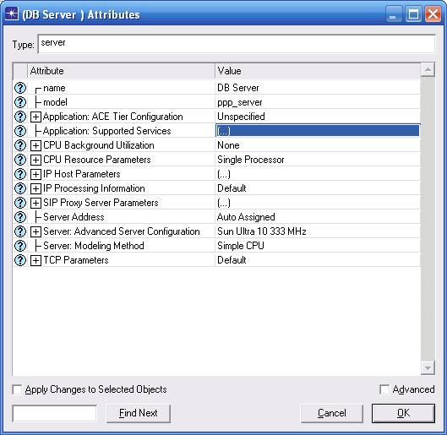The height and width of the screenshot is (435, 447).
Task: Select the Application: Supported Services row
Action: pyautogui.click(x=107, y=131)
